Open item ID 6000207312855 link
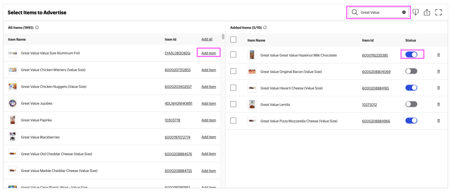 click(x=178, y=70)
